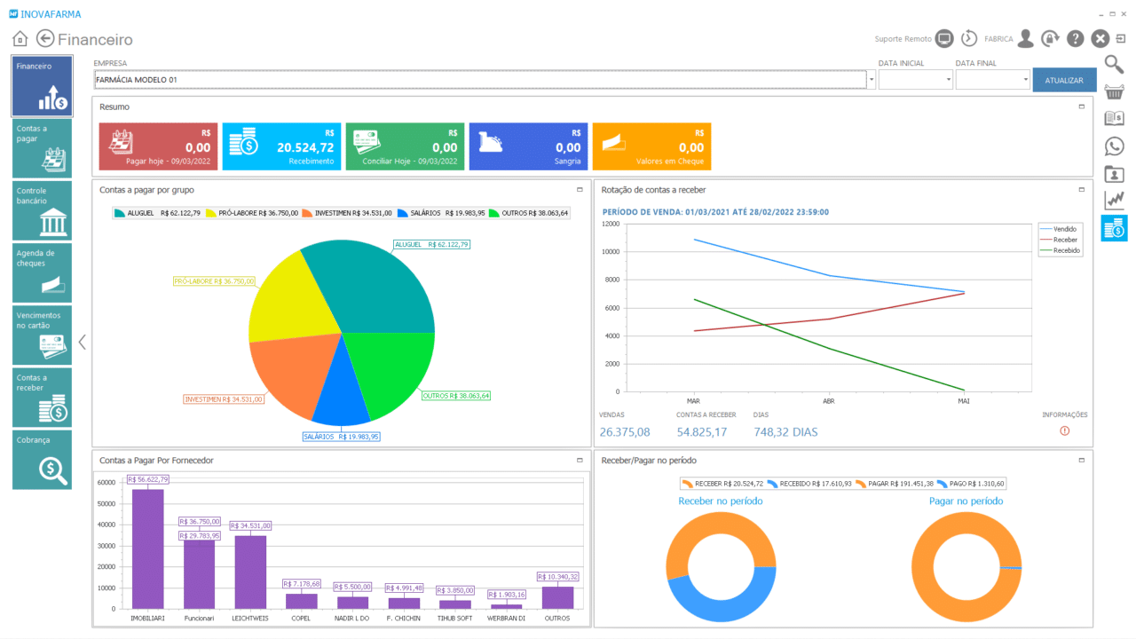1136x639 pixels.
Task: Open the DATA FINAL date dropdown
Action: tap(1025, 80)
